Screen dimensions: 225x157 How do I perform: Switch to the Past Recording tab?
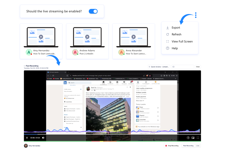point(188,146)
